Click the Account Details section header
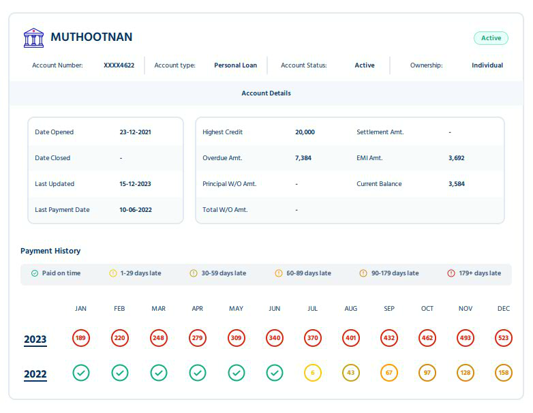The image size is (533, 413). [266, 93]
